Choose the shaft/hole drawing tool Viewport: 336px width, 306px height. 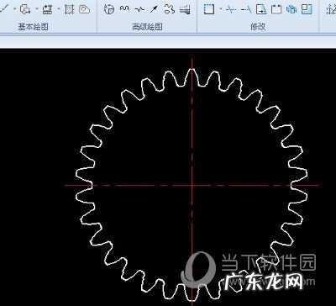pos(185,10)
